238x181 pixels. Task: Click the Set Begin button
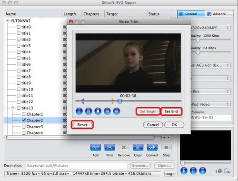pos(148,111)
